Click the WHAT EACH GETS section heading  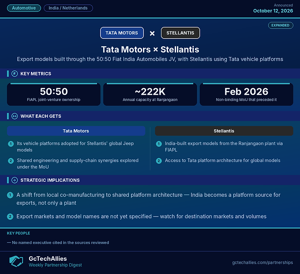pyautogui.click(x=41, y=116)
